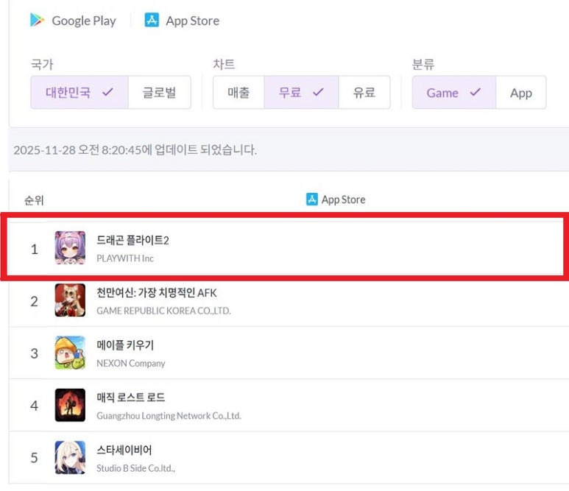Click the title 드래곤 플라이트2
This screenshot has width=569, height=491.
point(132,240)
